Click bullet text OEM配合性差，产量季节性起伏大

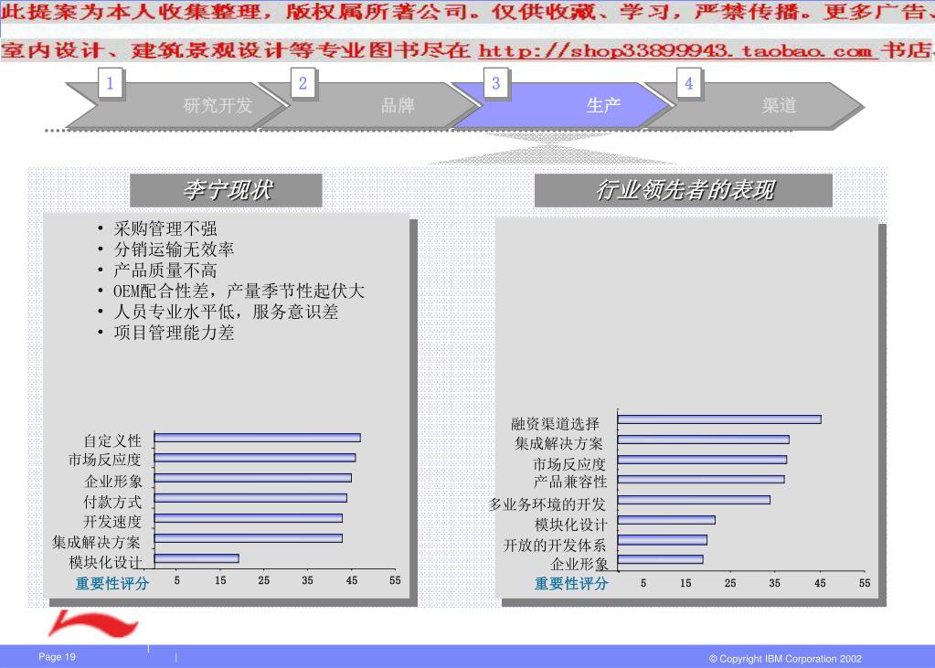[x=239, y=292]
